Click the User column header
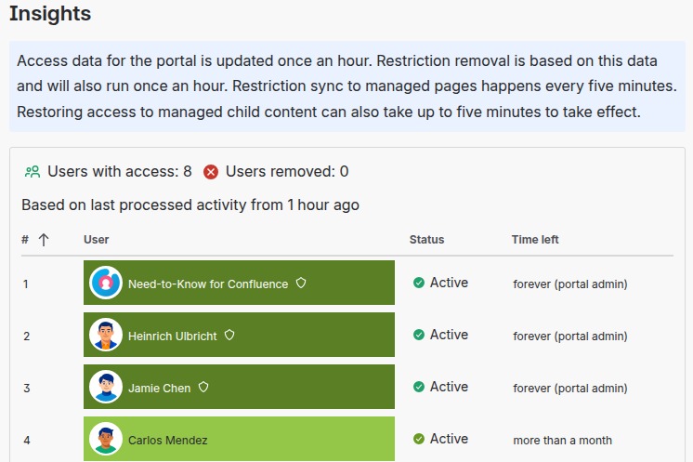Screen dimensions: 693x462 point(97,240)
